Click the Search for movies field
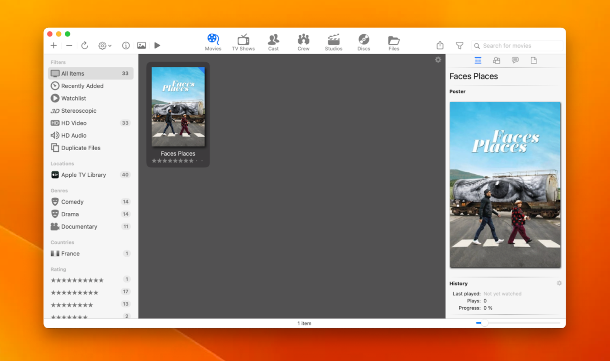Image resolution: width=610 pixels, height=361 pixels. click(517, 46)
